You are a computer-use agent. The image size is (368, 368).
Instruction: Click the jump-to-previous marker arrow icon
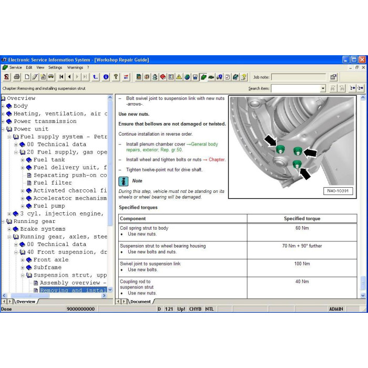pos(352,88)
